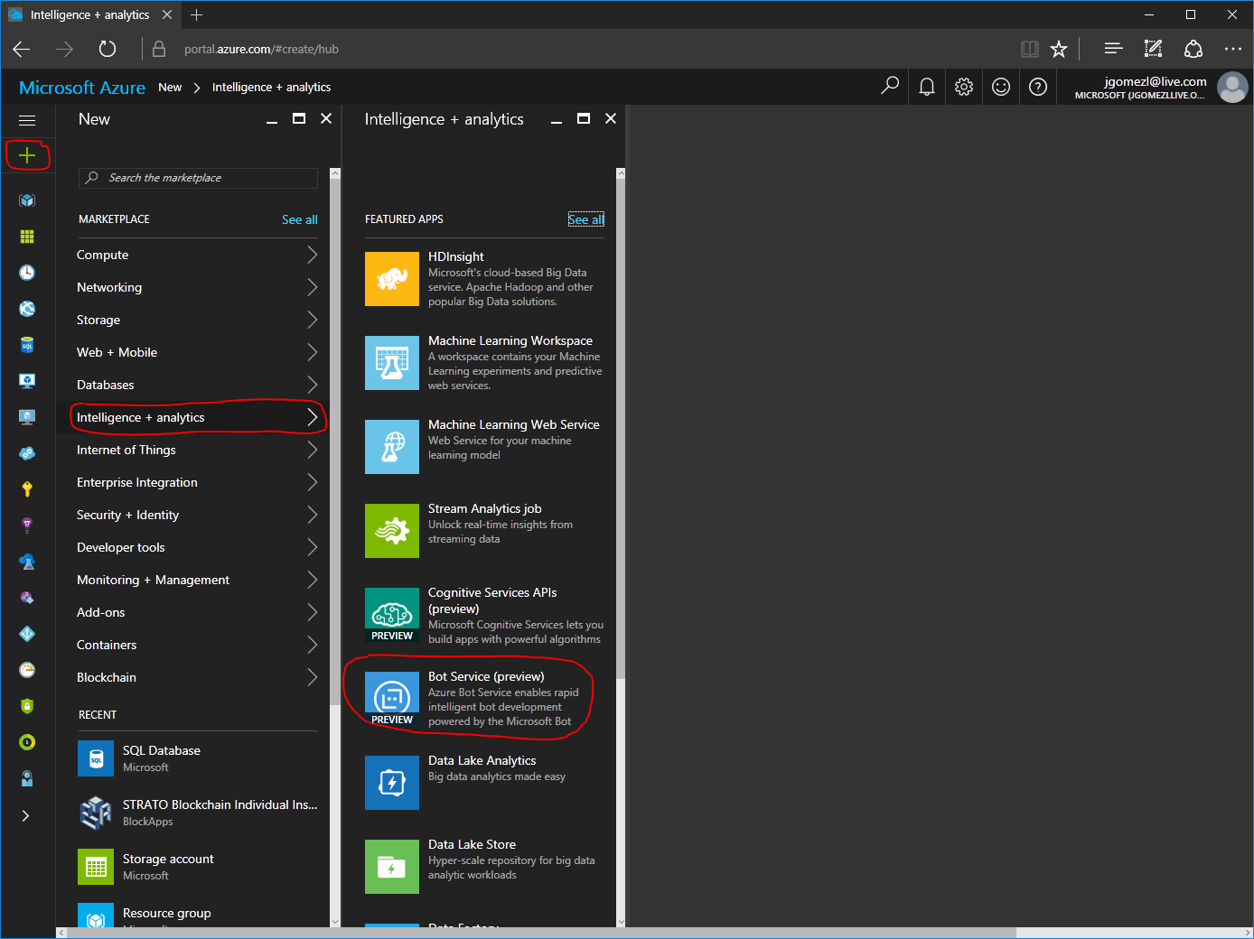
Task: Click the browser address bar
Action: (x=578, y=49)
